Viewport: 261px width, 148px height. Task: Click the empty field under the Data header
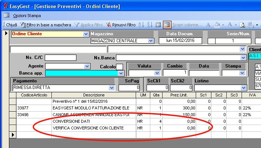pos(204,73)
